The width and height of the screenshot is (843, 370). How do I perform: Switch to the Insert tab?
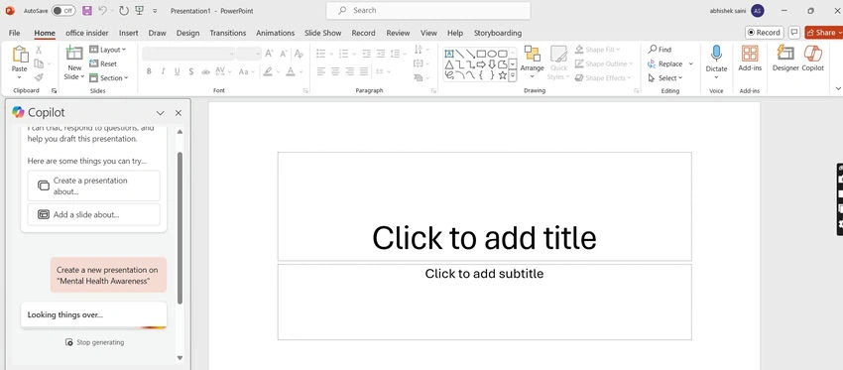pos(129,33)
